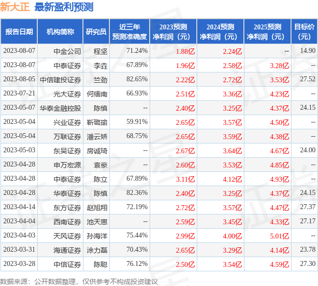Click 2023 profit value 3.11亿

tap(185, 179)
